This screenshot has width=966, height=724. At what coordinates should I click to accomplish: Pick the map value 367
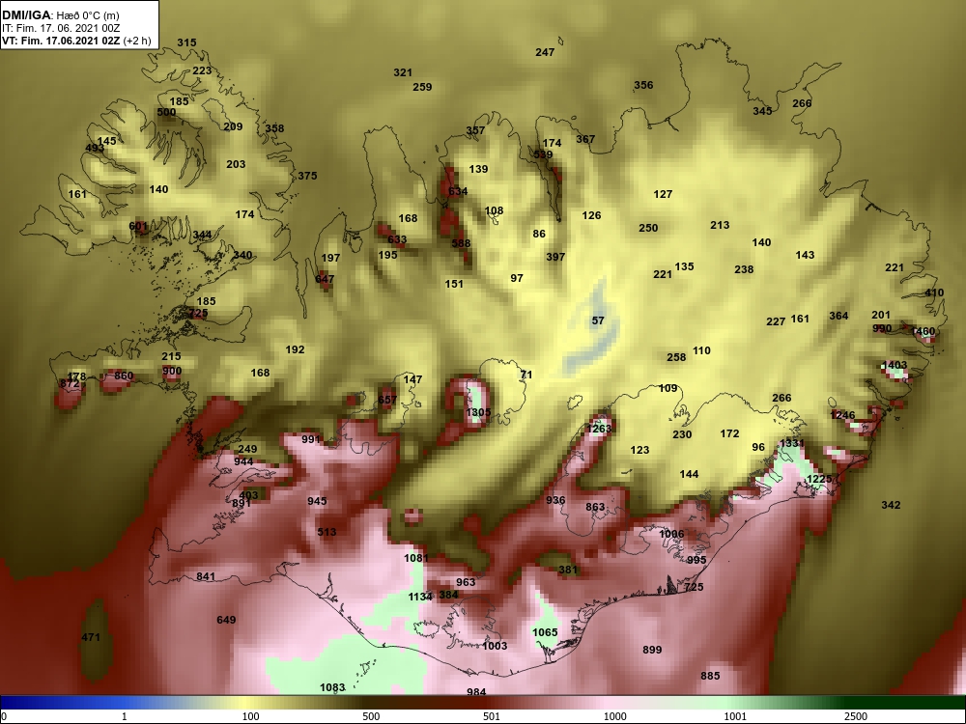(586, 139)
